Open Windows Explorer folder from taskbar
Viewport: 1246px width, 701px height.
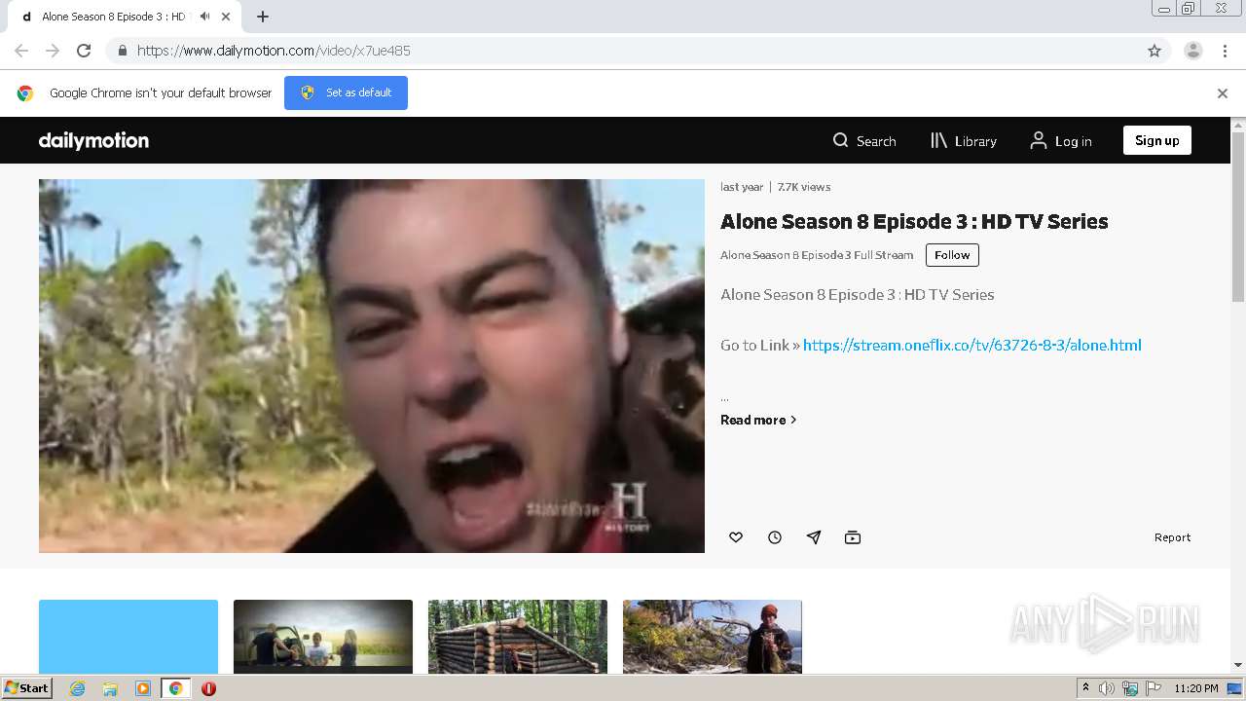(110, 688)
